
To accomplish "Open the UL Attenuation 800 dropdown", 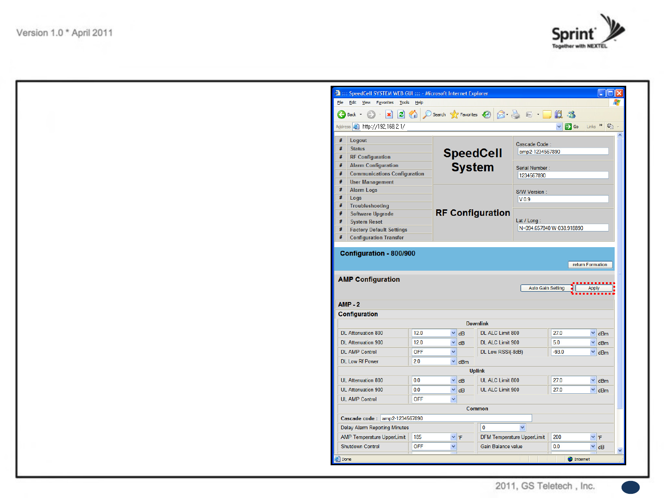I will [453, 380].
